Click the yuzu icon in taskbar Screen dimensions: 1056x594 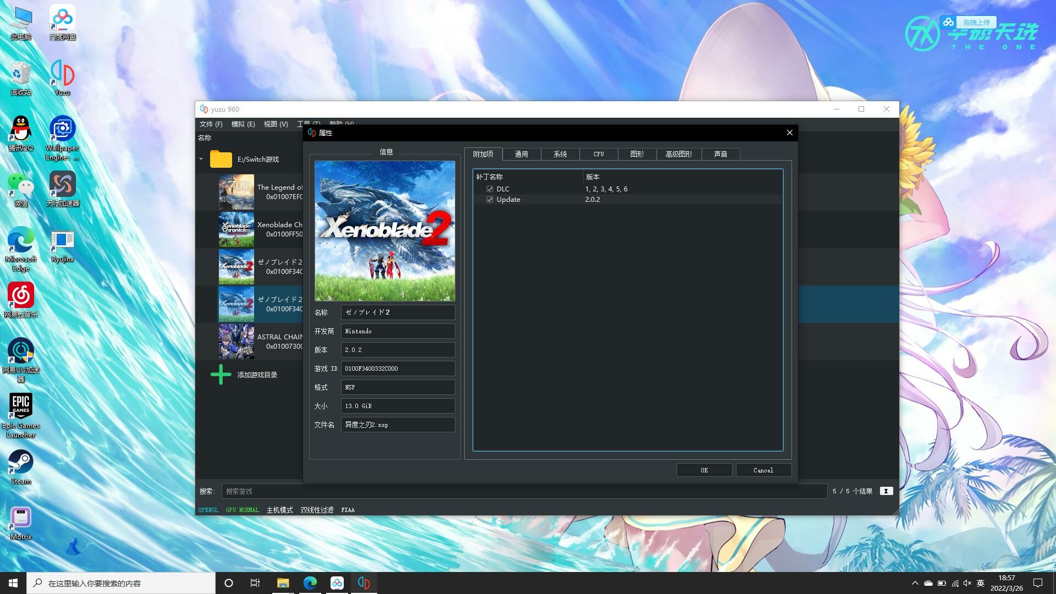click(x=364, y=583)
